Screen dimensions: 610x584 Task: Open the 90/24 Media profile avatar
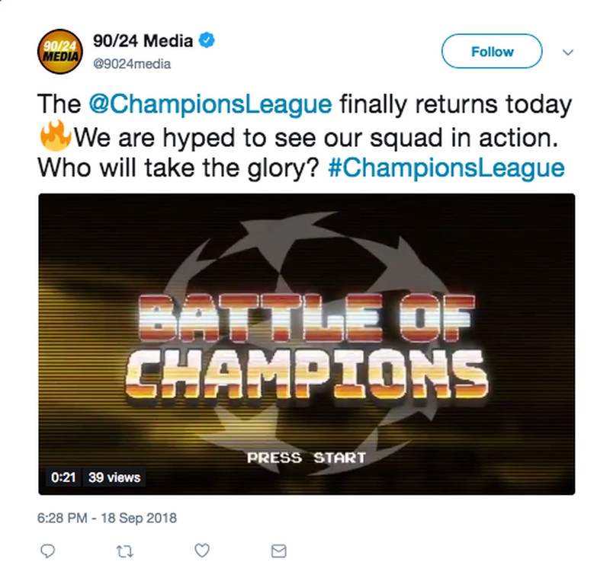click(x=60, y=51)
